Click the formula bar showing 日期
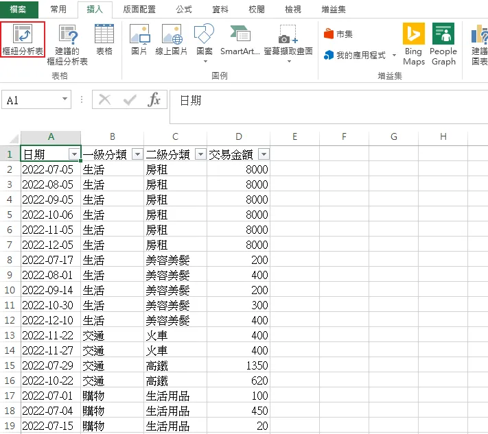This screenshot has width=488, height=434. click(x=329, y=106)
